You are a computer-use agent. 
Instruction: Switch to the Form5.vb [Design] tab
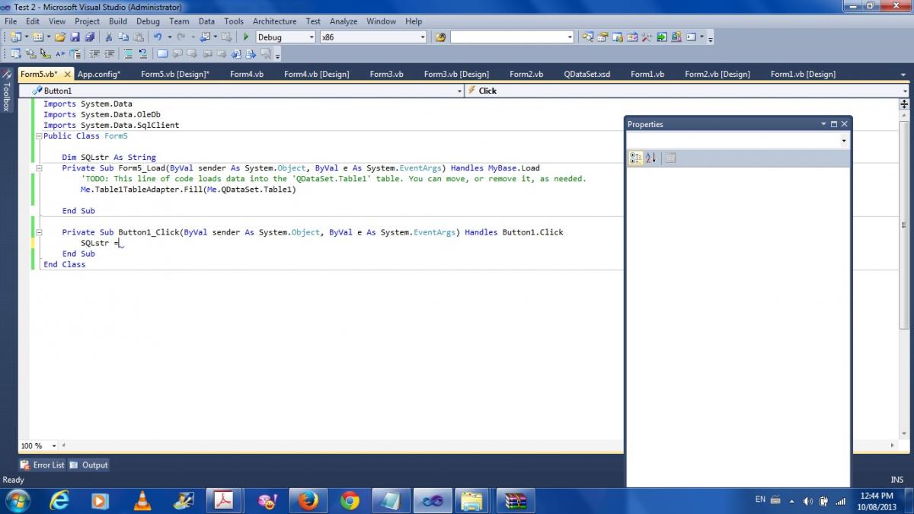174,74
